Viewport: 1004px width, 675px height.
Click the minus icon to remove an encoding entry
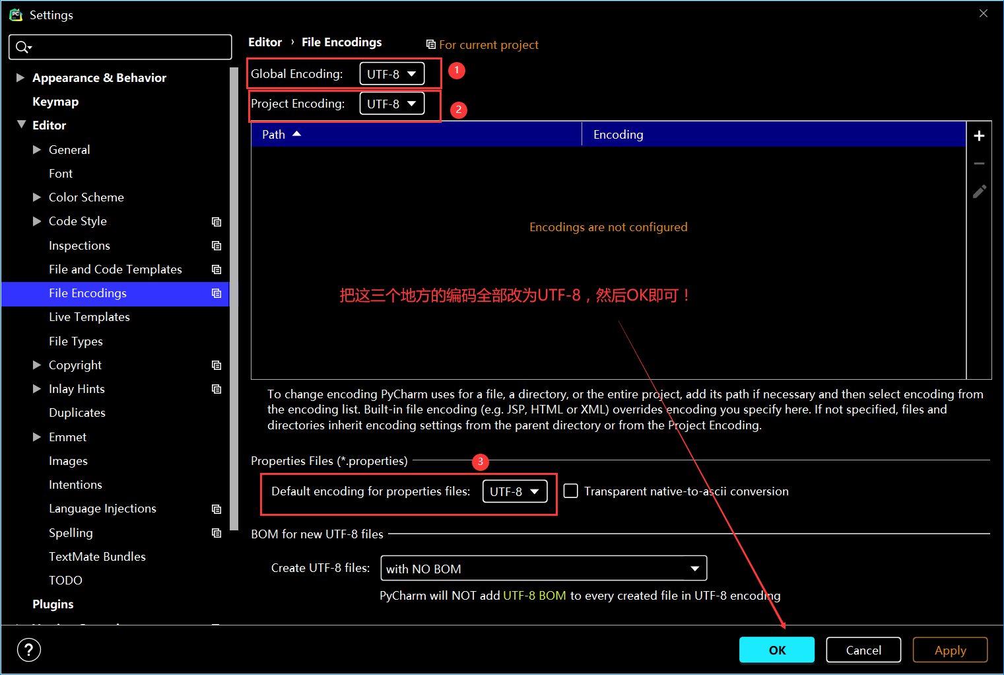coord(979,163)
